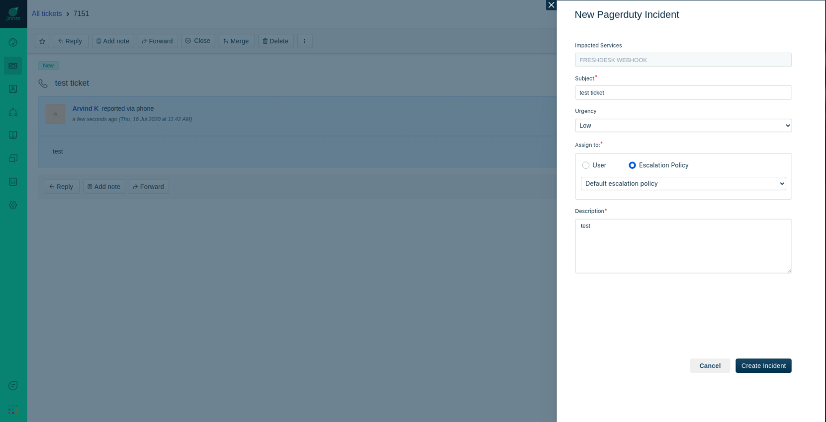
Task: Go back to All tickets breadcrumb
Action: [x=47, y=14]
